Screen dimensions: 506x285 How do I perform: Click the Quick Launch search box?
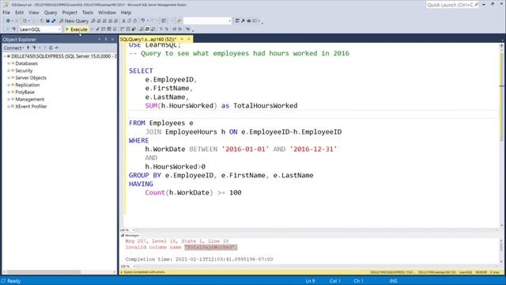tap(453, 5)
